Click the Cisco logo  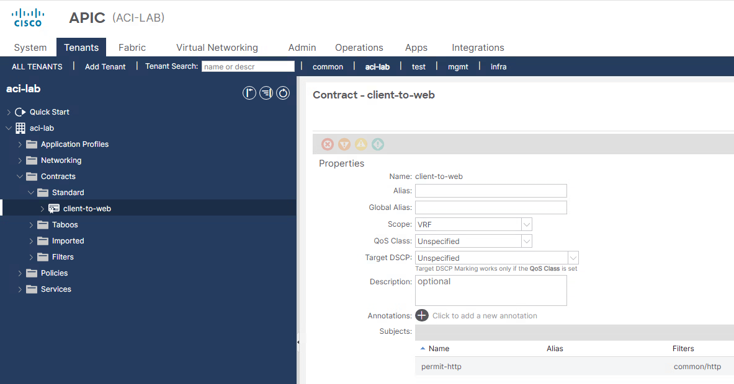point(28,18)
